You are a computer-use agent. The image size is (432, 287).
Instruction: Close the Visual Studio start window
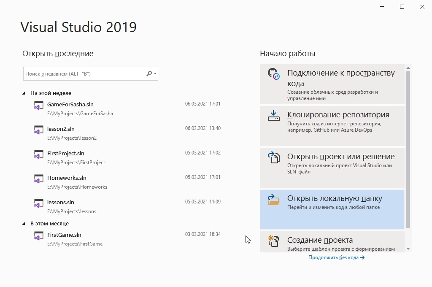(422, 7)
